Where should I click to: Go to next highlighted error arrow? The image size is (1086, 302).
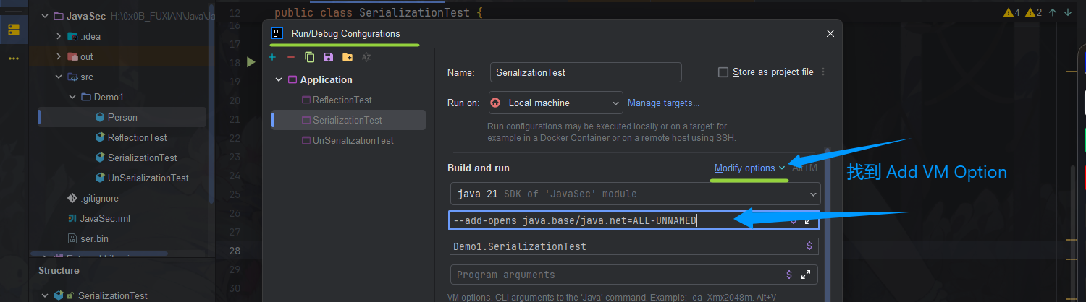coord(1069,12)
